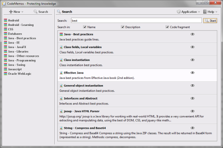Click the plus icon beside New
223x148 pixels.
pyautogui.click(x=11, y=12)
